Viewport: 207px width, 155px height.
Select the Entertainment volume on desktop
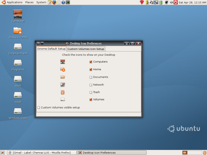[18, 47]
